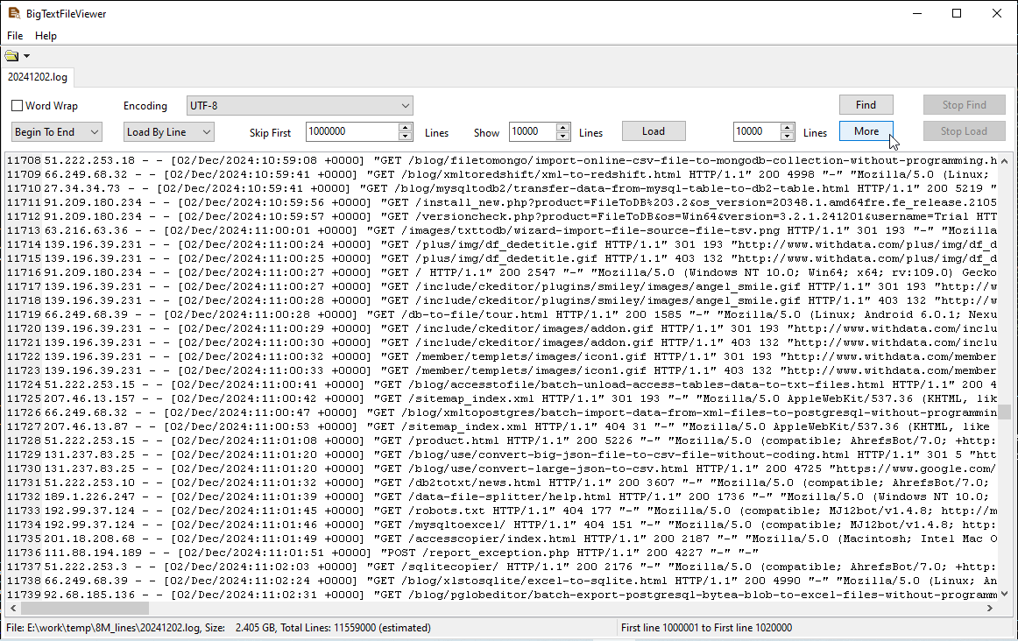Image resolution: width=1018 pixels, height=641 pixels.
Task: Open the dropdown arrow beside the folder icon
Action: (x=26, y=57)
